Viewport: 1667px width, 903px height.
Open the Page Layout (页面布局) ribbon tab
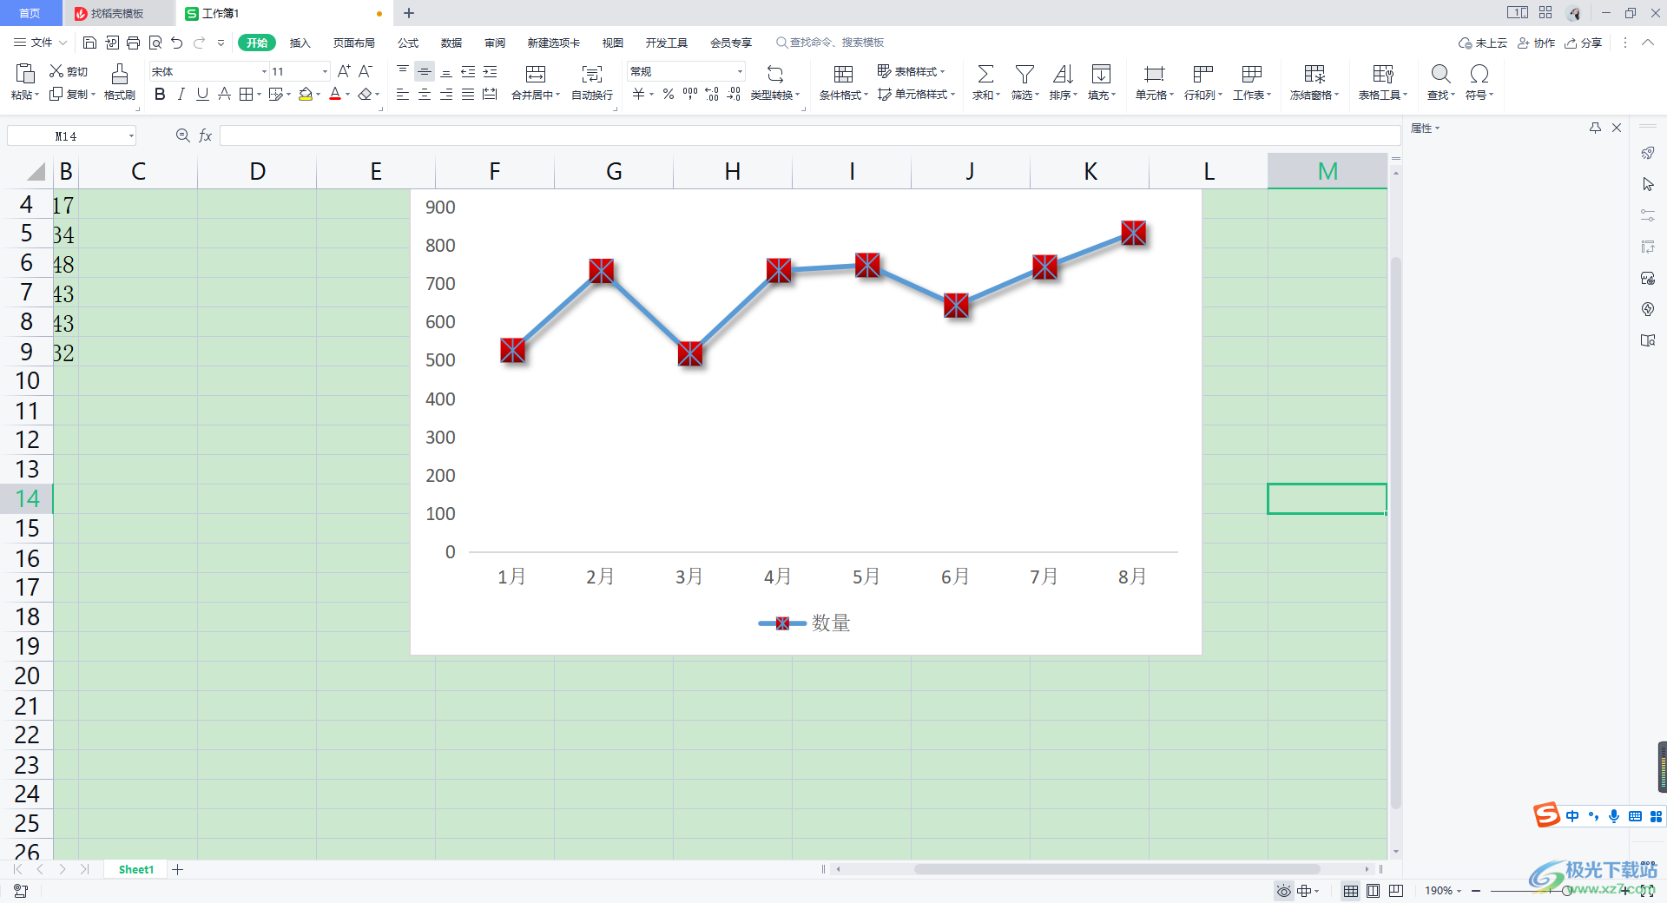pos(354,43)
